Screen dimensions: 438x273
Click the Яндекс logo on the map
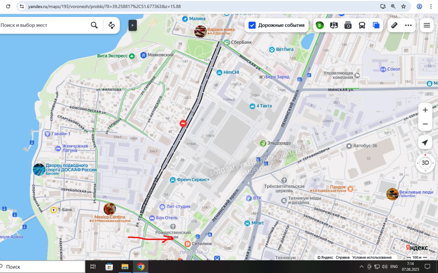click(417, 247)
